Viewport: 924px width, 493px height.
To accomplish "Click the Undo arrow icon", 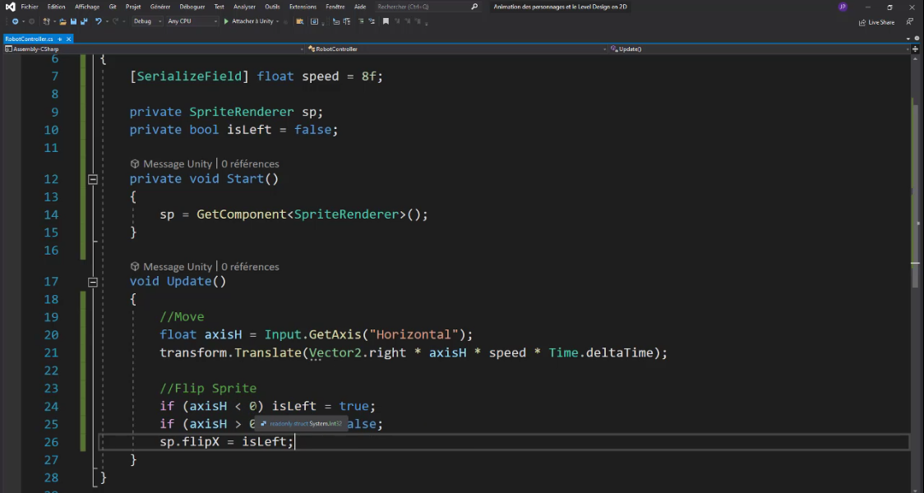I will point(99,21).
